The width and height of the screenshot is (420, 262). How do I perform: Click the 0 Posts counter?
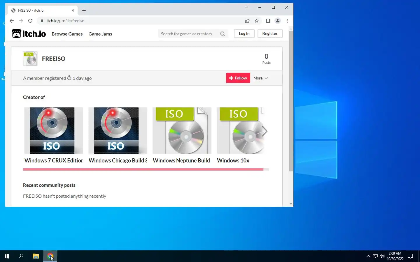point(266,59)
